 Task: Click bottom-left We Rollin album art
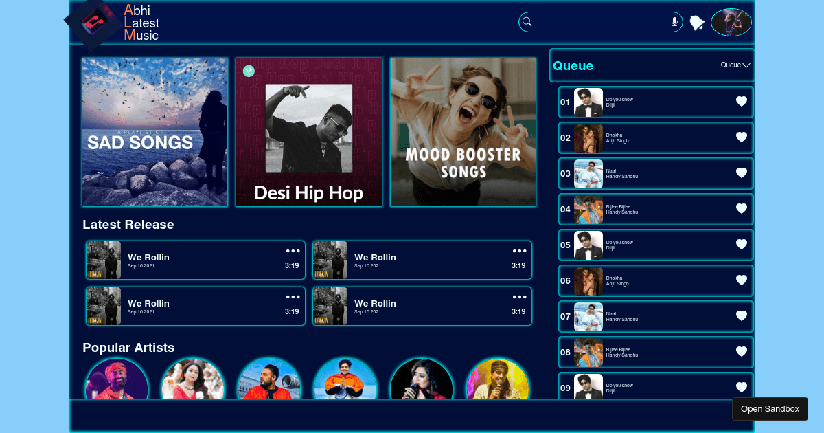click(104, 306)
